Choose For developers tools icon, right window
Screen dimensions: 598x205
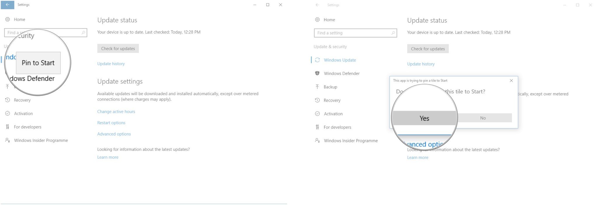pyautogui.click(x=317, y=127)
